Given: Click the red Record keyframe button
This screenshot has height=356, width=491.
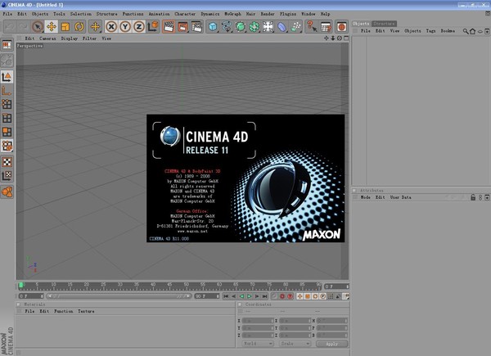Looking at the screenshot, I should (282, 296).
